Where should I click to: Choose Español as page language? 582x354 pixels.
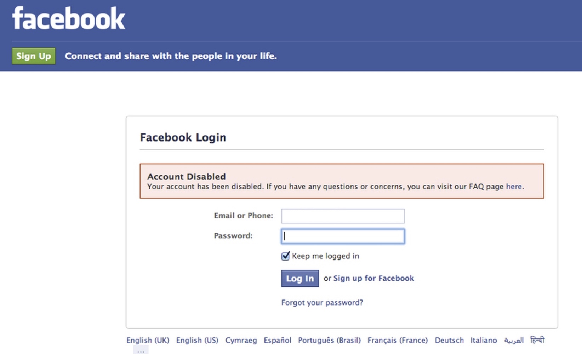coord(278,340)
